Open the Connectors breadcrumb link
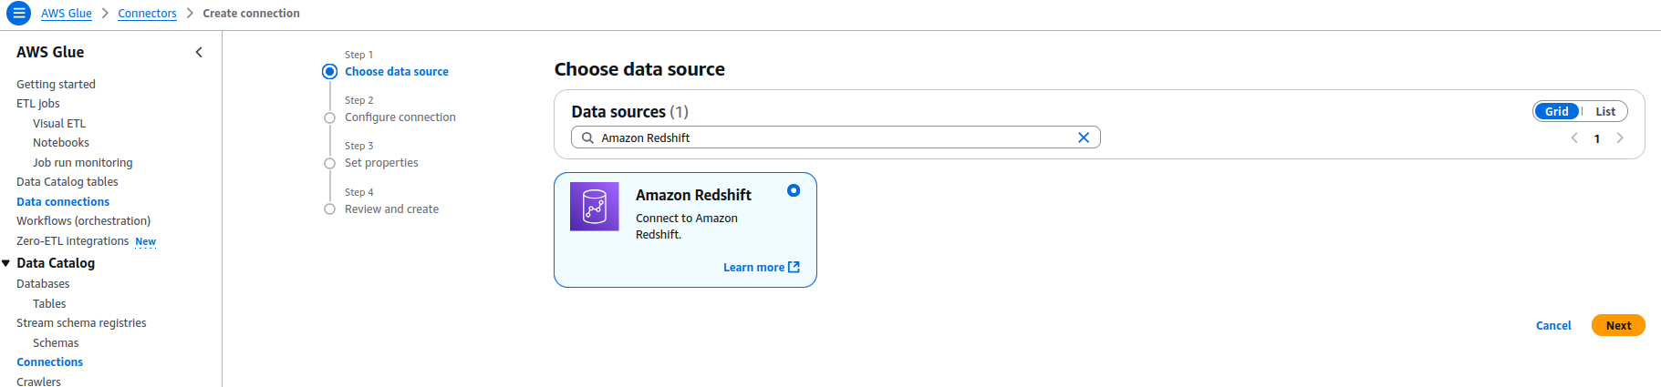This screenshot has width=1661, height=387. tap(147, 14)
